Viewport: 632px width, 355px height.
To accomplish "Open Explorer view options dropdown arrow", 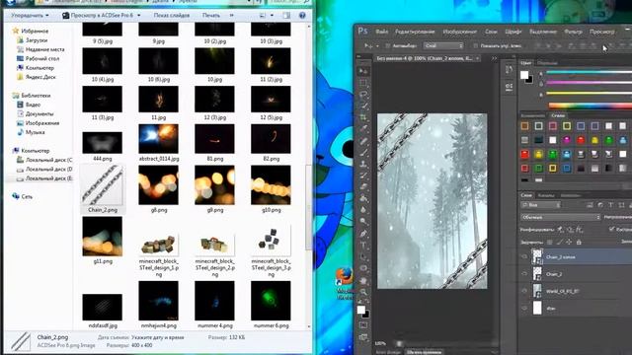I will 272,16.
